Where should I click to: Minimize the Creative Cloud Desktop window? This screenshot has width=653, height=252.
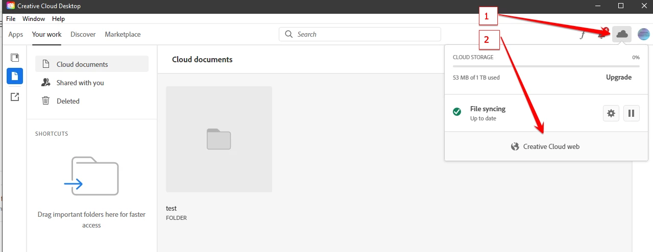click(597, 6)
